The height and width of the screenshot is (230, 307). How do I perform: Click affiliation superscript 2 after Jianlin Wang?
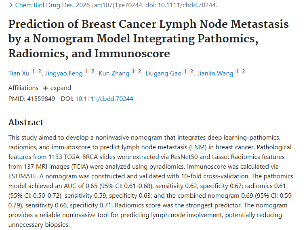[244, 71]
